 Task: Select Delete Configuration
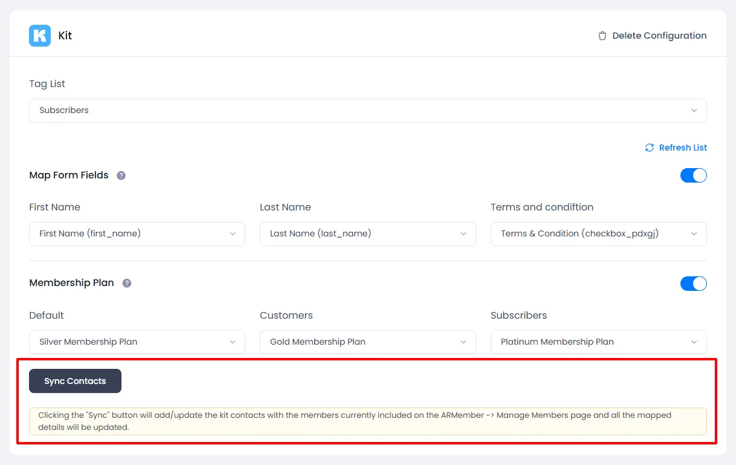pyautogui.click(x=659, y=36)
